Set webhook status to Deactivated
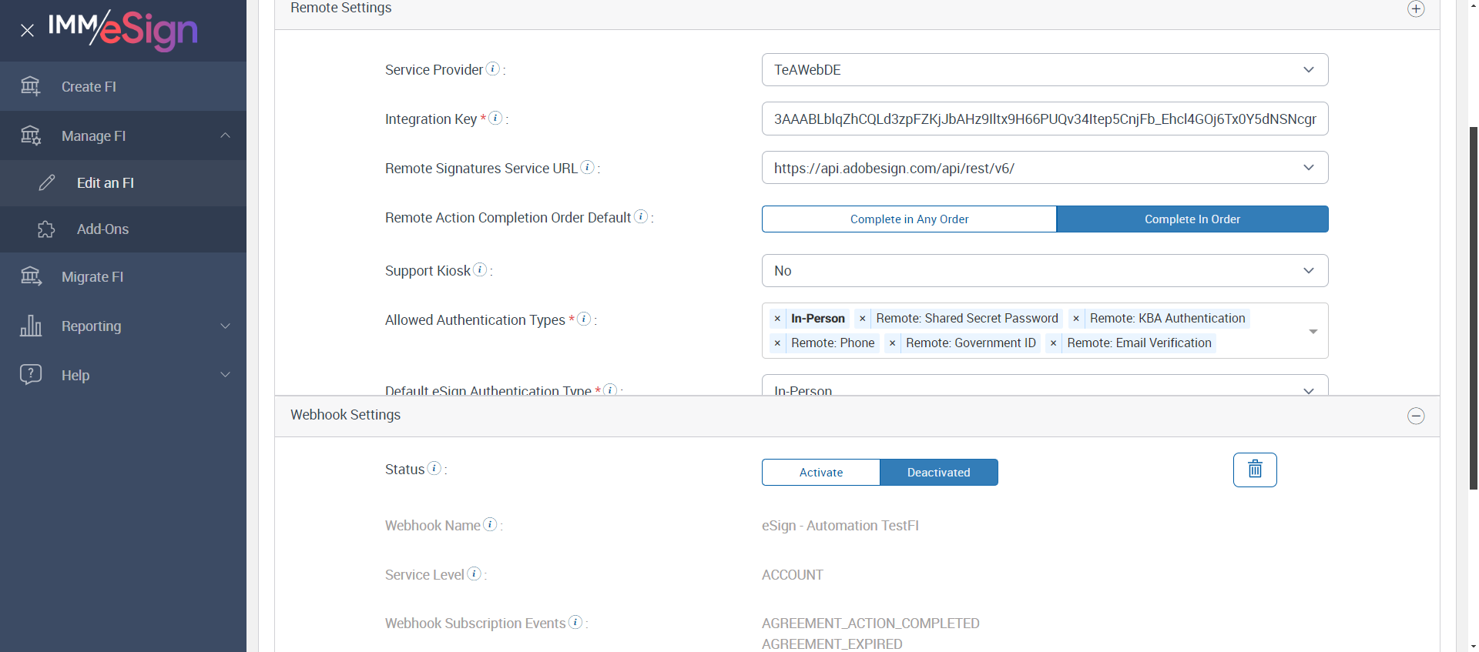 (938, 473)
